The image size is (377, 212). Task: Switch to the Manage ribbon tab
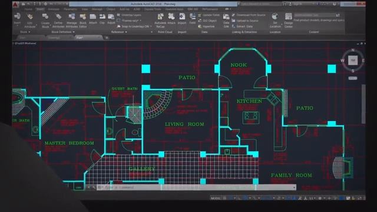[97, 9]
